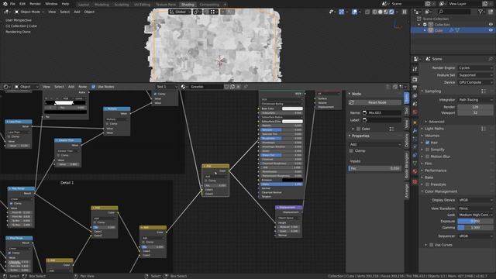Viewport: 496px width, 279px height.
Task: Click the Reset Node button
Action: [375, 102]
